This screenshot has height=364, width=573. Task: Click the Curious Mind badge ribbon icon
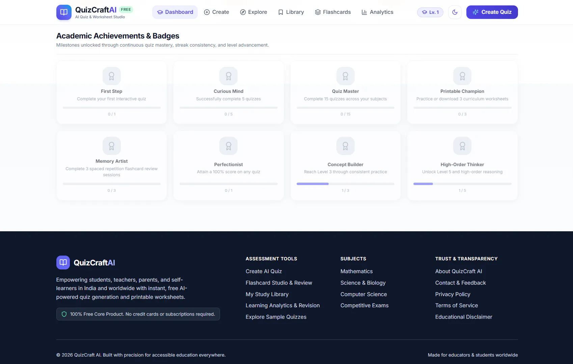pyautogui.click(x=228, y=76)
